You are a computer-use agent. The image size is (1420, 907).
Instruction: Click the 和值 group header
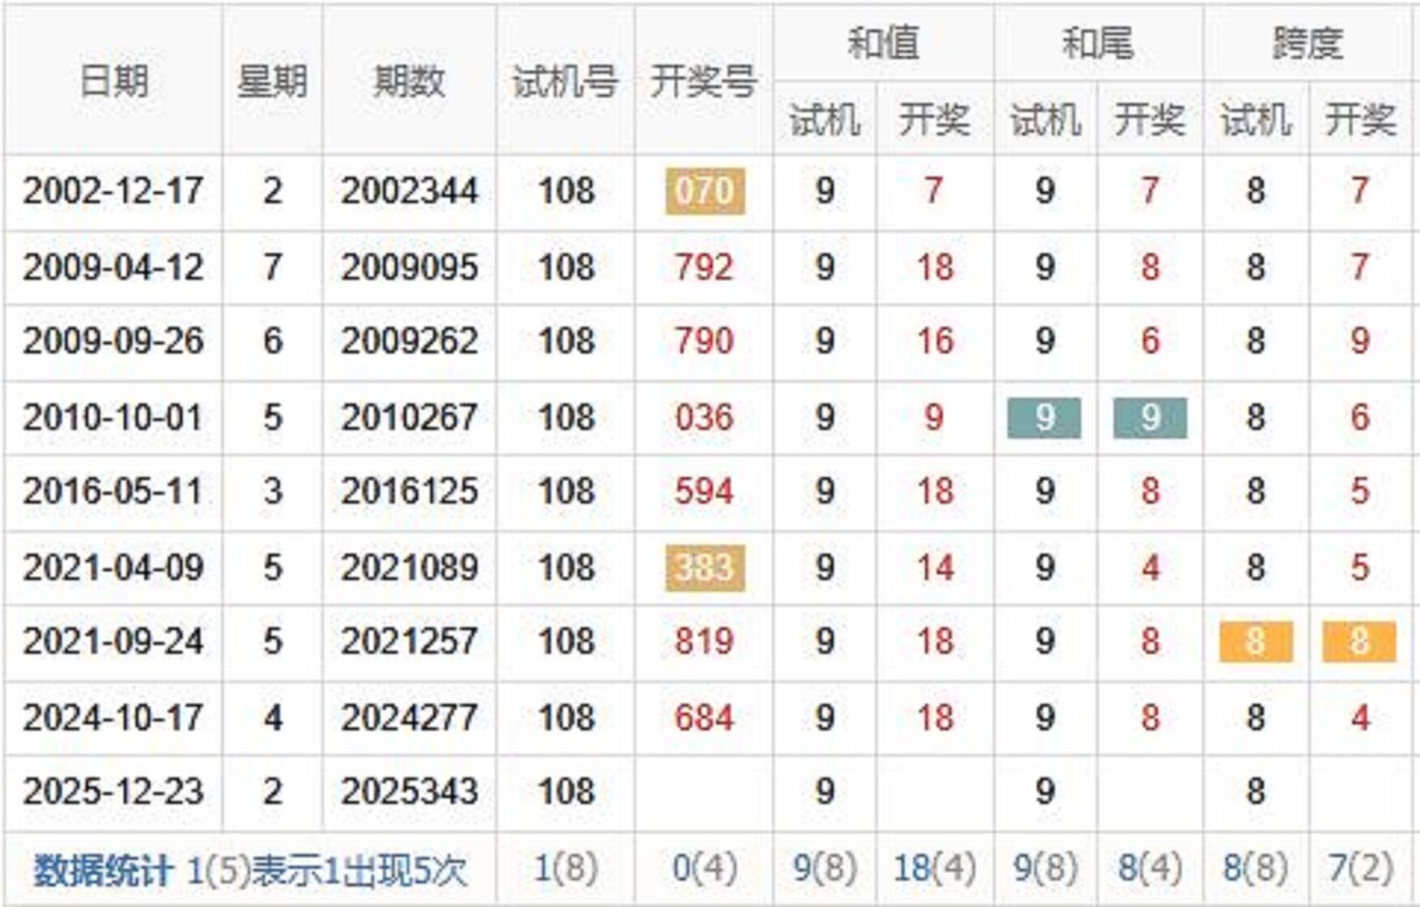pyautogui.click(x=883, y=42)
